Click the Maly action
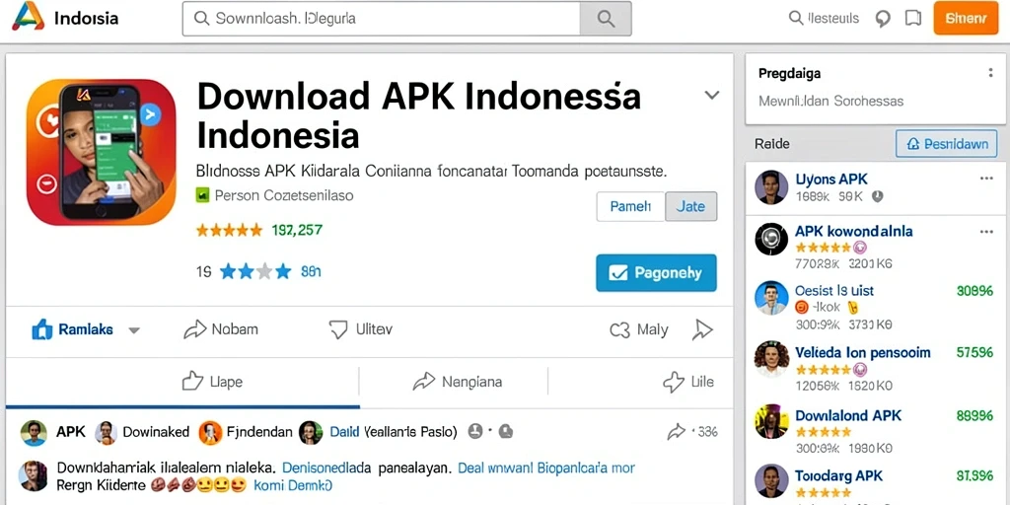Viewport: 1010px width, 505px height. (639, 329)
